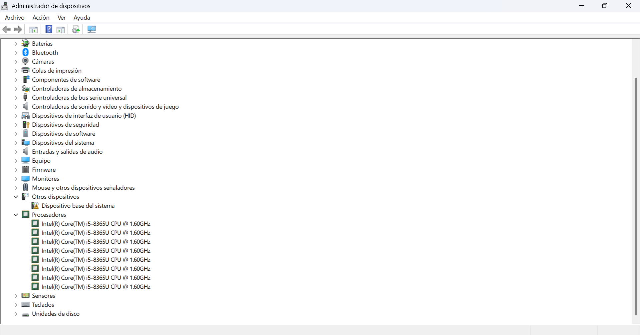Select the first Intel Core i5-8365U processor
This screenshot has width=640, height=335.
tap(96, 224)
